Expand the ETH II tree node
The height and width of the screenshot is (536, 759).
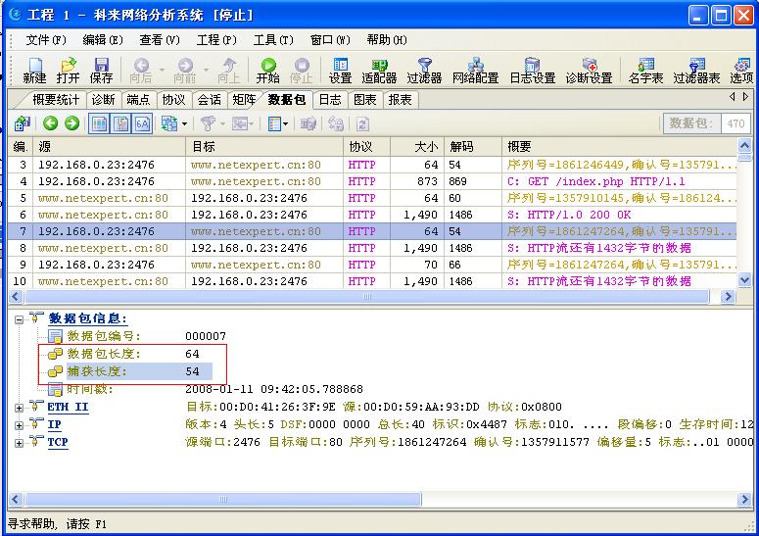[21, 407]
